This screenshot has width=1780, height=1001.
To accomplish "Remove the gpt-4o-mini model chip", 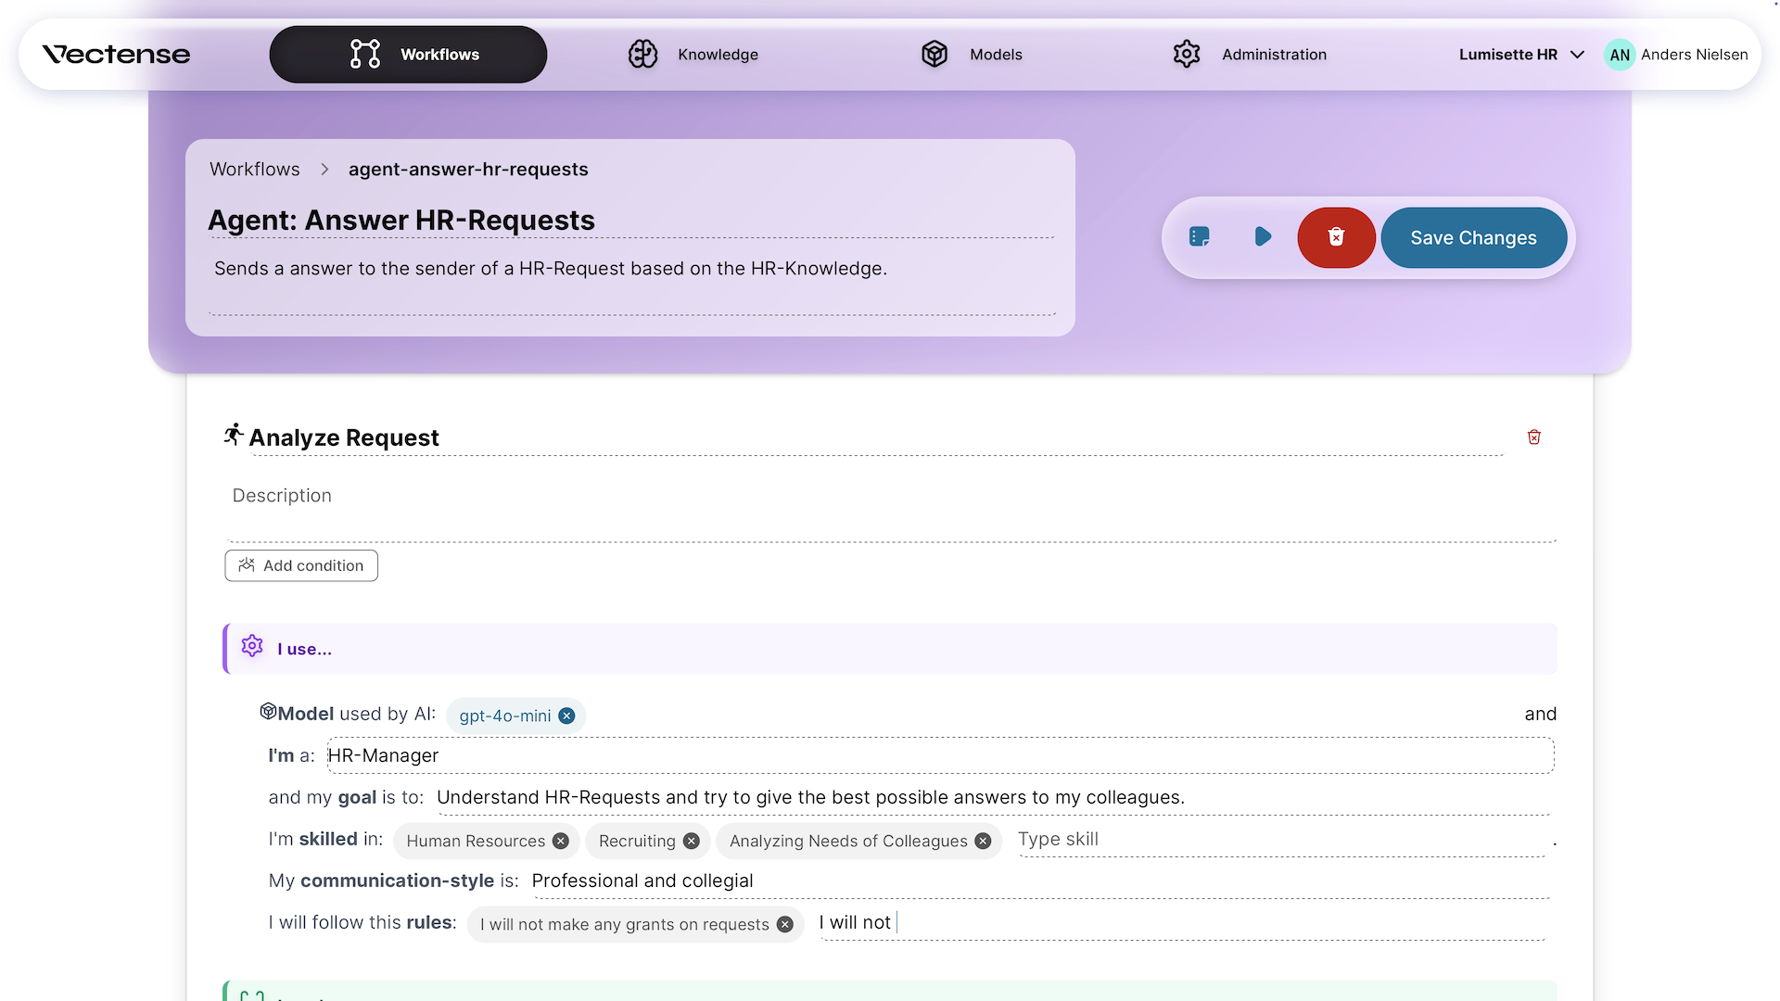I will pyautogui.click(x=566, y=716).
